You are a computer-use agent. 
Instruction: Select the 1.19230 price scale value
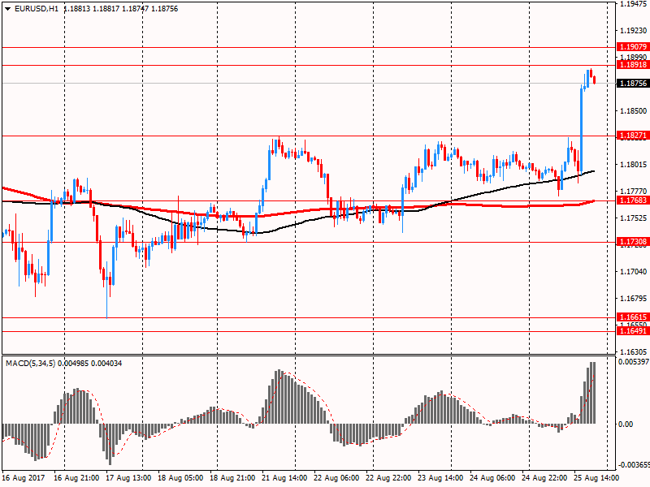coord(634,31)
